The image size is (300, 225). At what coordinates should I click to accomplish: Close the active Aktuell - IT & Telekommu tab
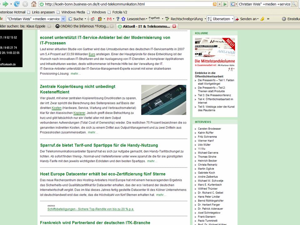click(174, 26)
